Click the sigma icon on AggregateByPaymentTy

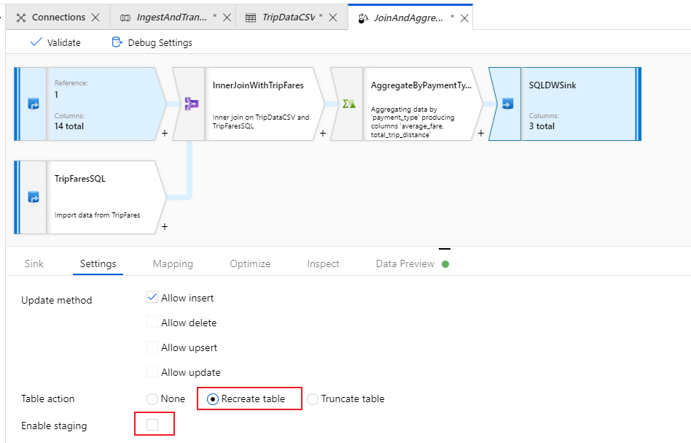point(348,102)
